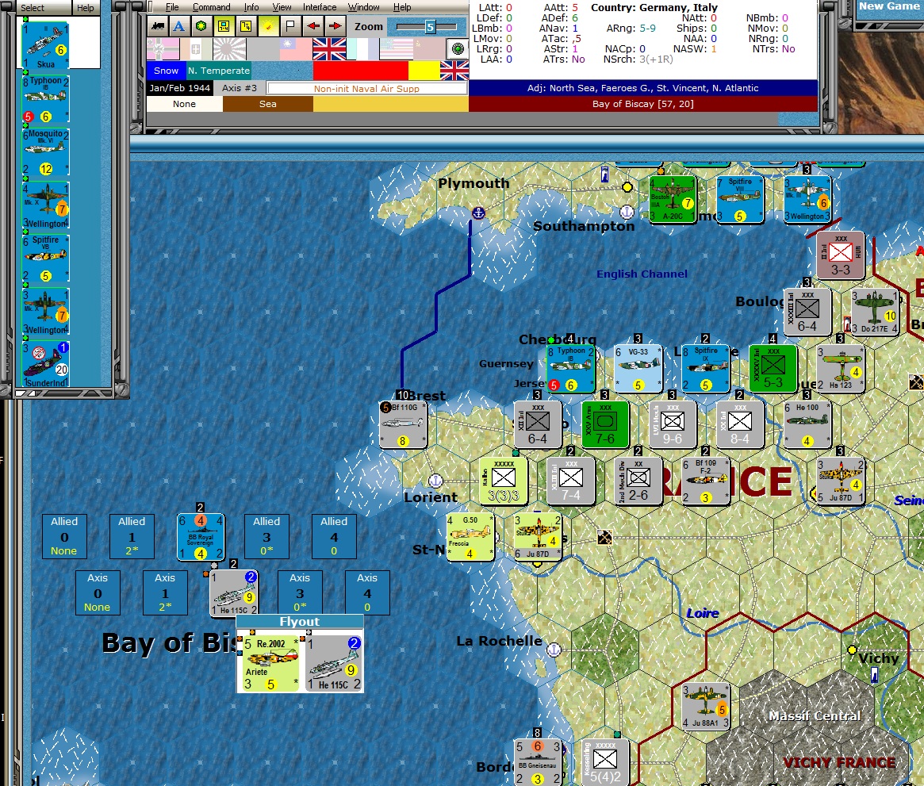Select the Kesselring 5(4)2 HQ counter

(x=605, y=762)
